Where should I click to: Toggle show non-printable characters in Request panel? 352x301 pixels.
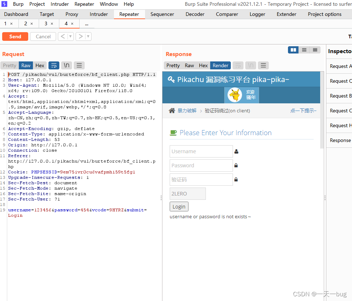tap(67, 65)
